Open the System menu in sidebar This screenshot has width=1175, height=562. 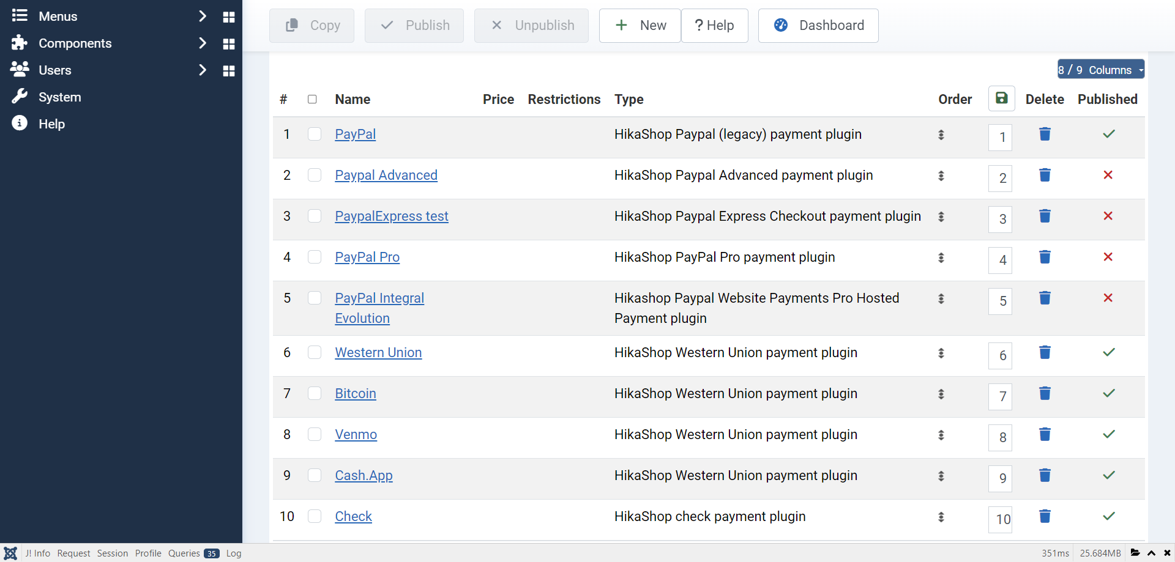[x=59, y=97]
